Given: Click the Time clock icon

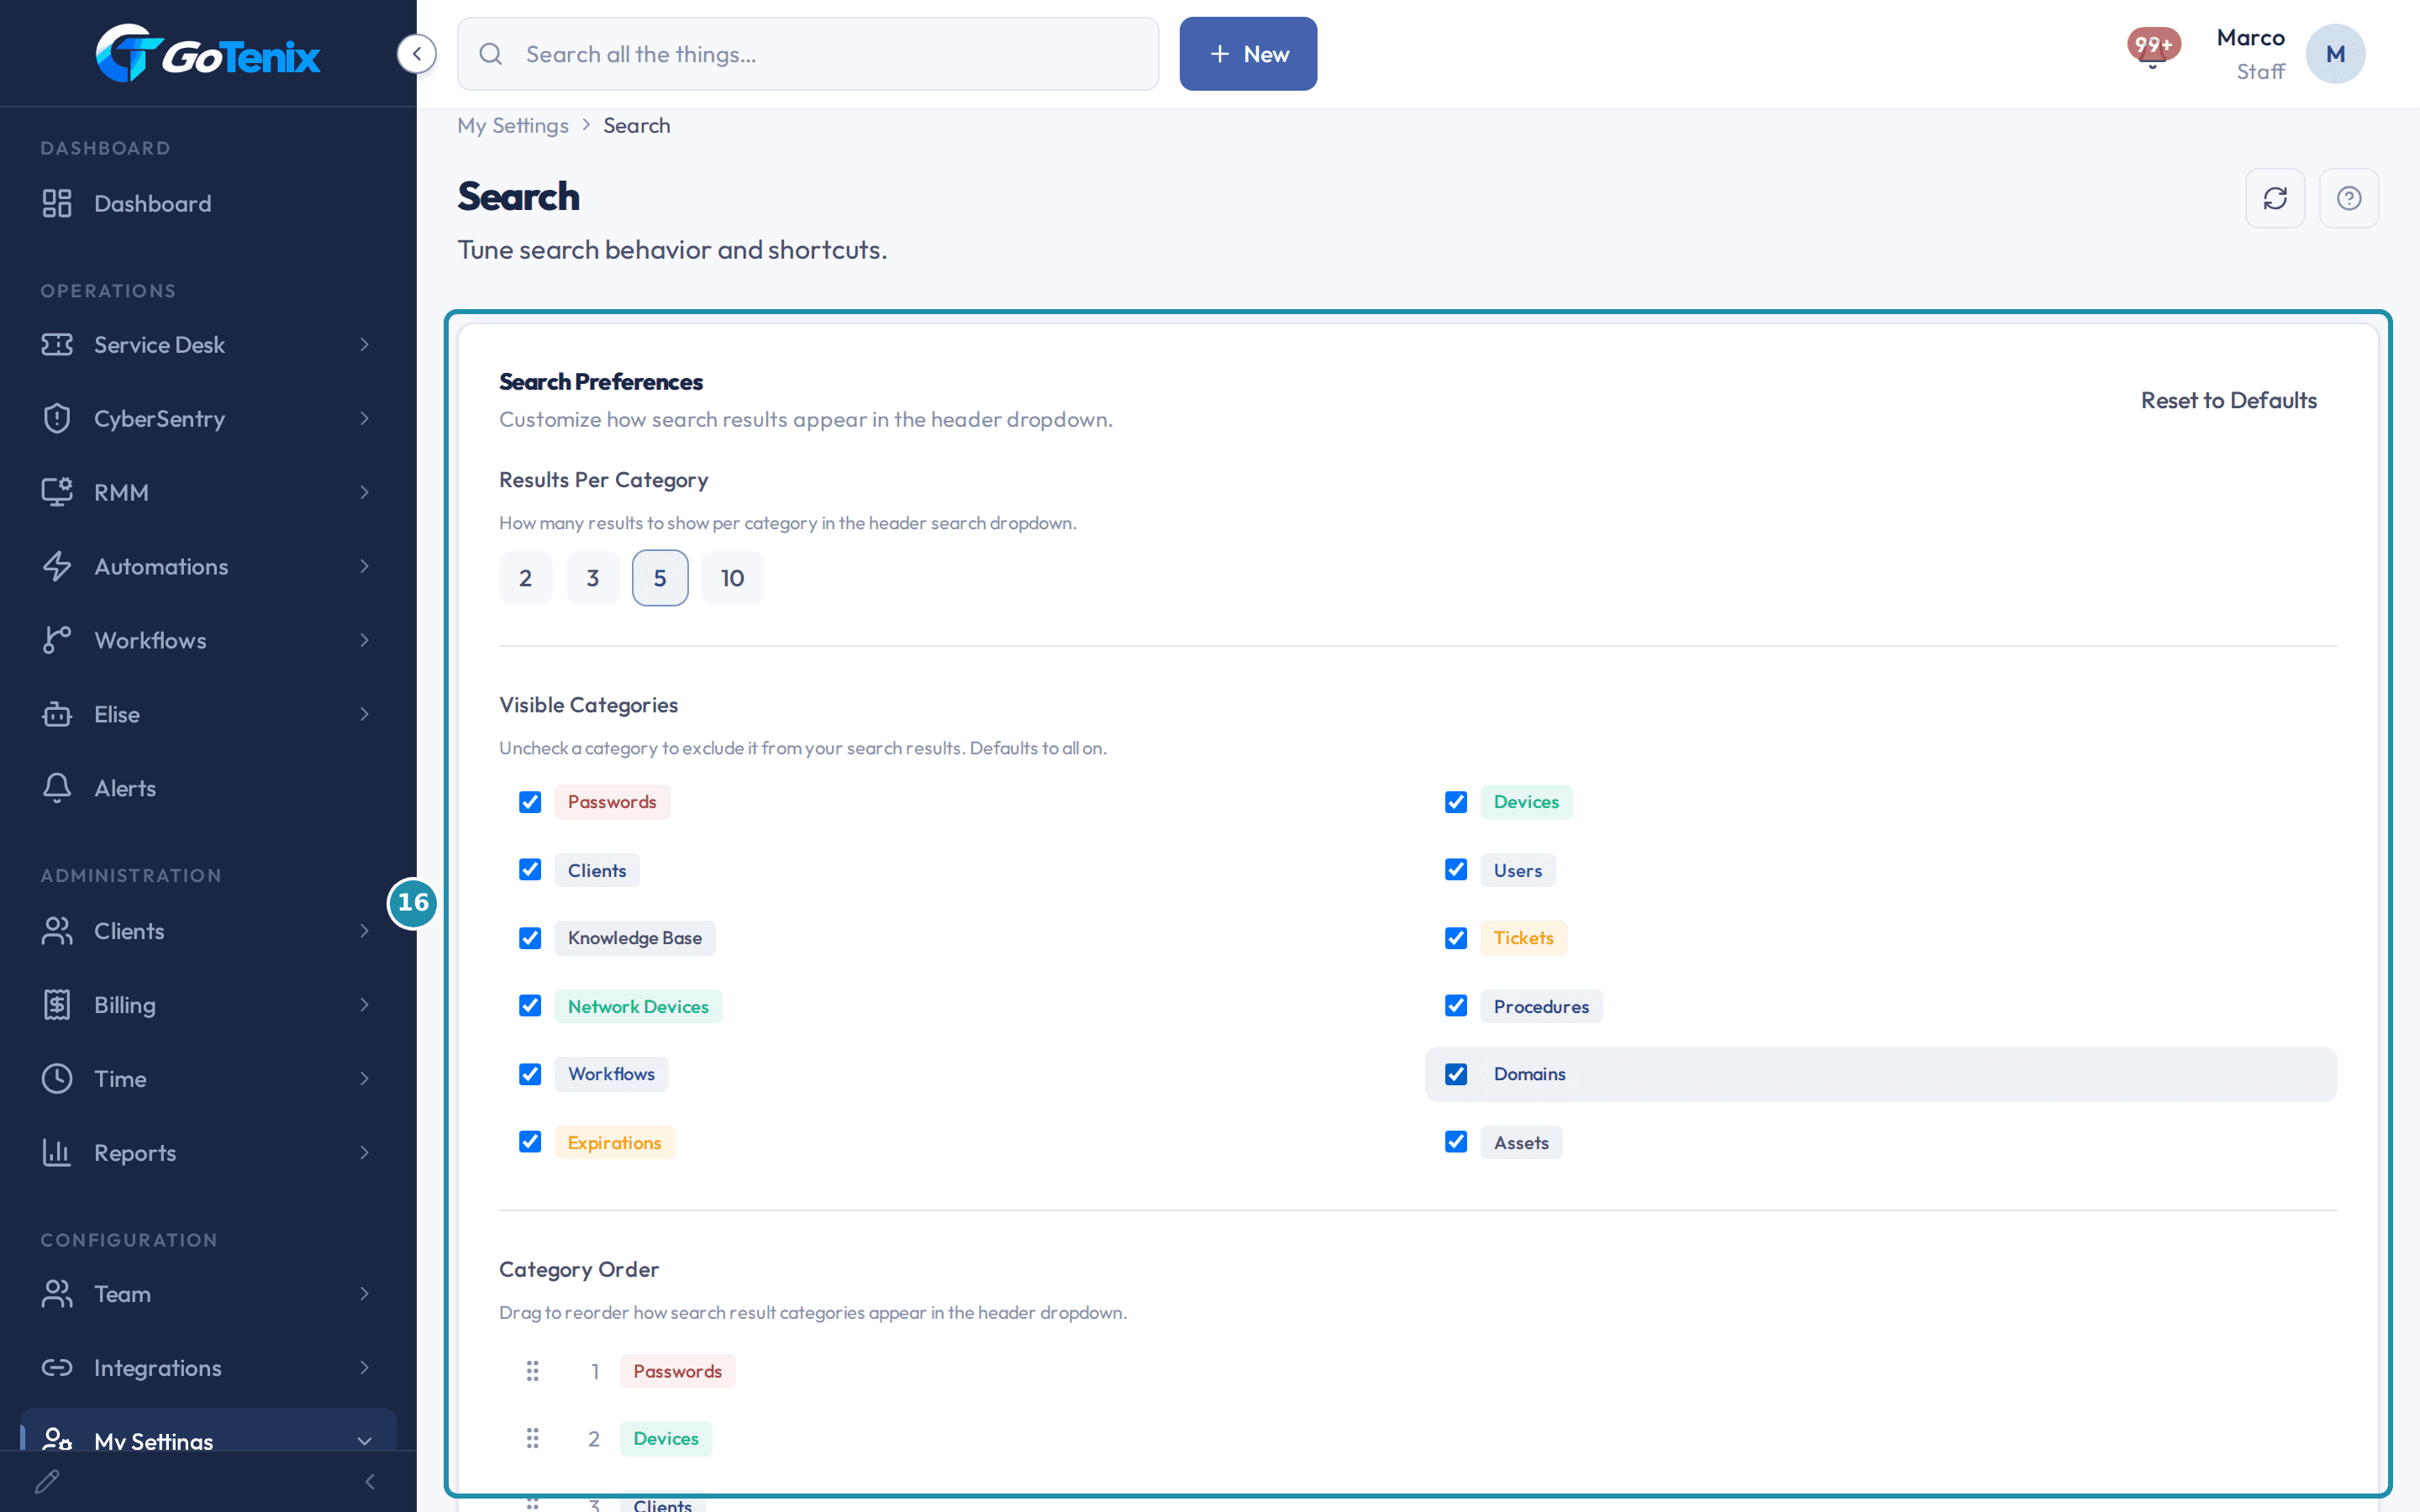Looking at the screenshot, I should tap(57, 1079).
